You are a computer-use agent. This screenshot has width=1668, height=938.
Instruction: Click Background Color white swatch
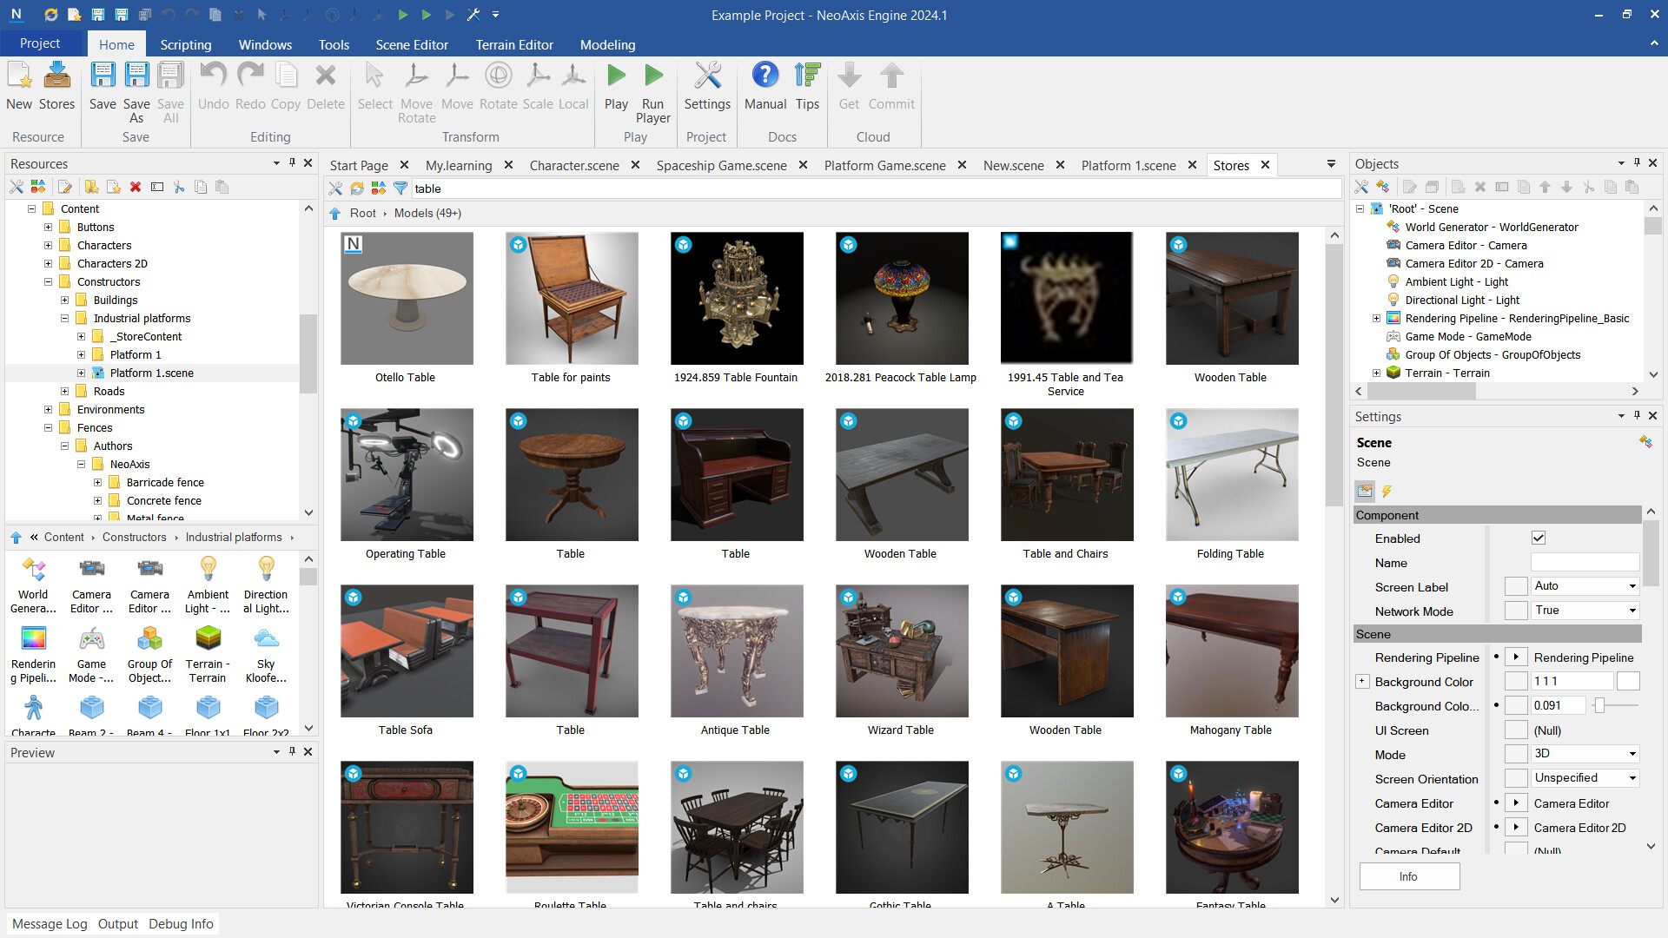pyautogui.click(x=1628, y=682)
